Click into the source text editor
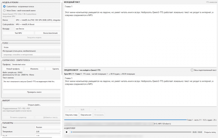 click(x=141, y=36)
